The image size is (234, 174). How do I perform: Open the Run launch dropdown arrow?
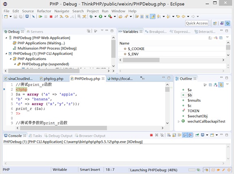tap(105, 17)
